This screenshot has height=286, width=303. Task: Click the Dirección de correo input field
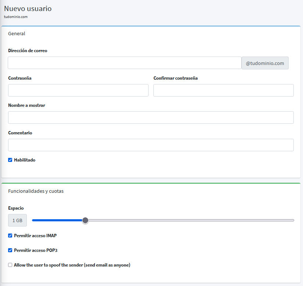point(124,63)
